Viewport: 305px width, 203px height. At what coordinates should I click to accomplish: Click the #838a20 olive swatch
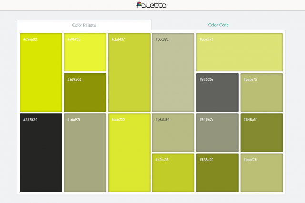tap(217, 173)
